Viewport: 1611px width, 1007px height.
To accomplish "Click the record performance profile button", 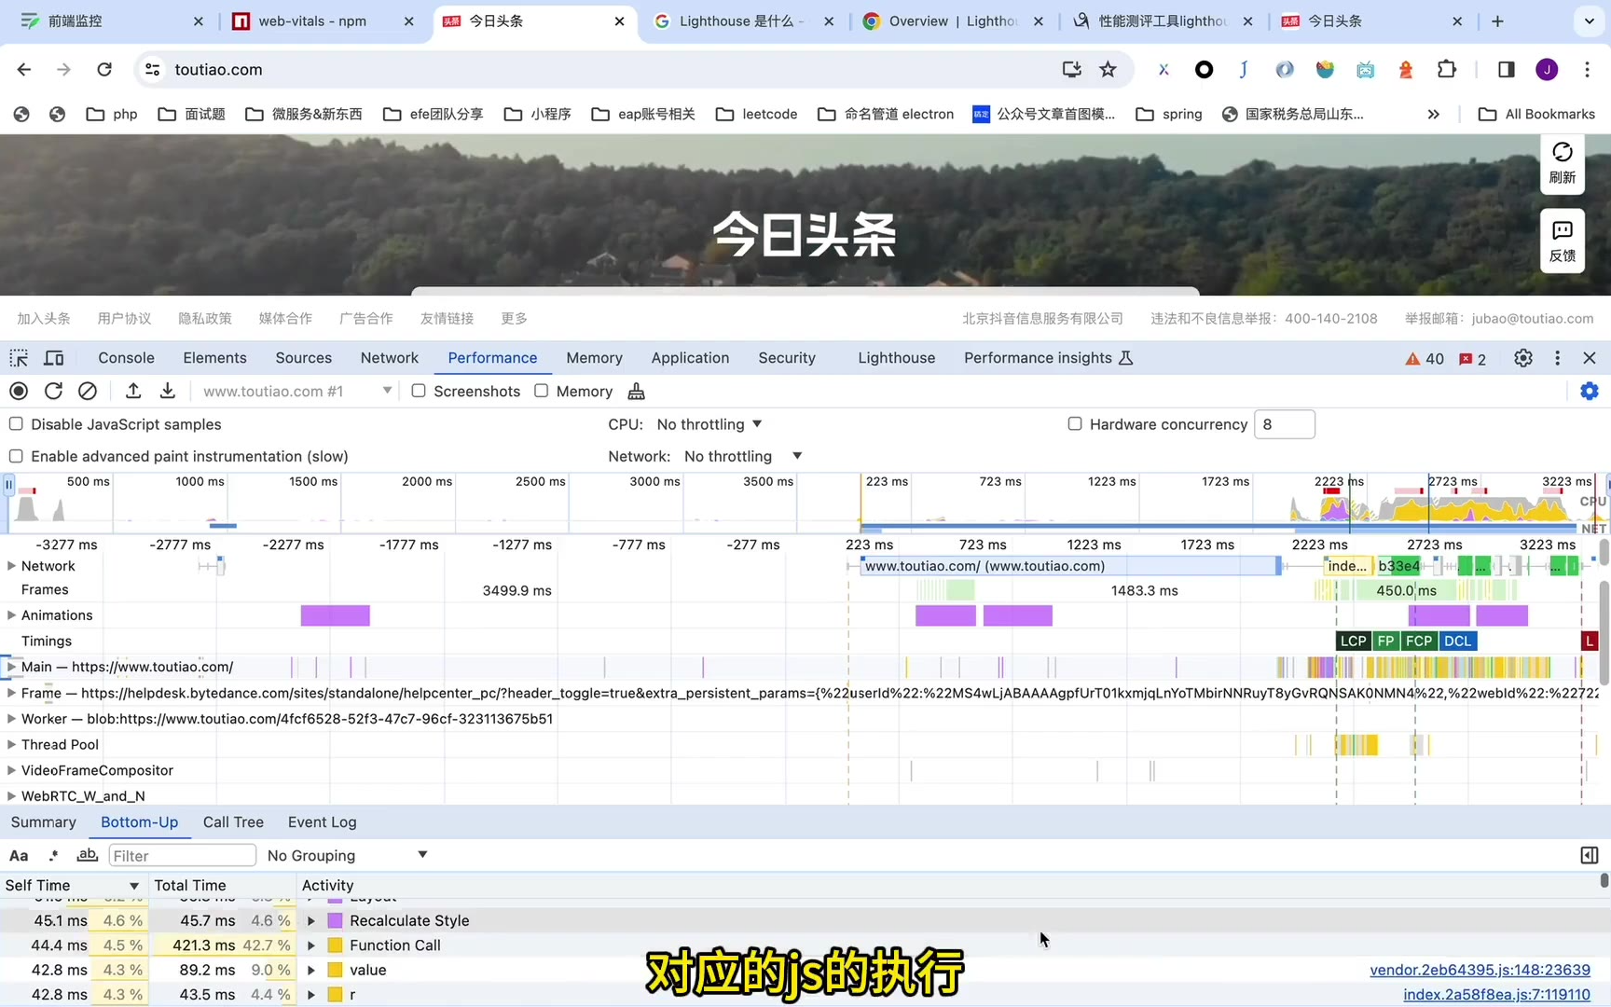I will coord(19,392).
